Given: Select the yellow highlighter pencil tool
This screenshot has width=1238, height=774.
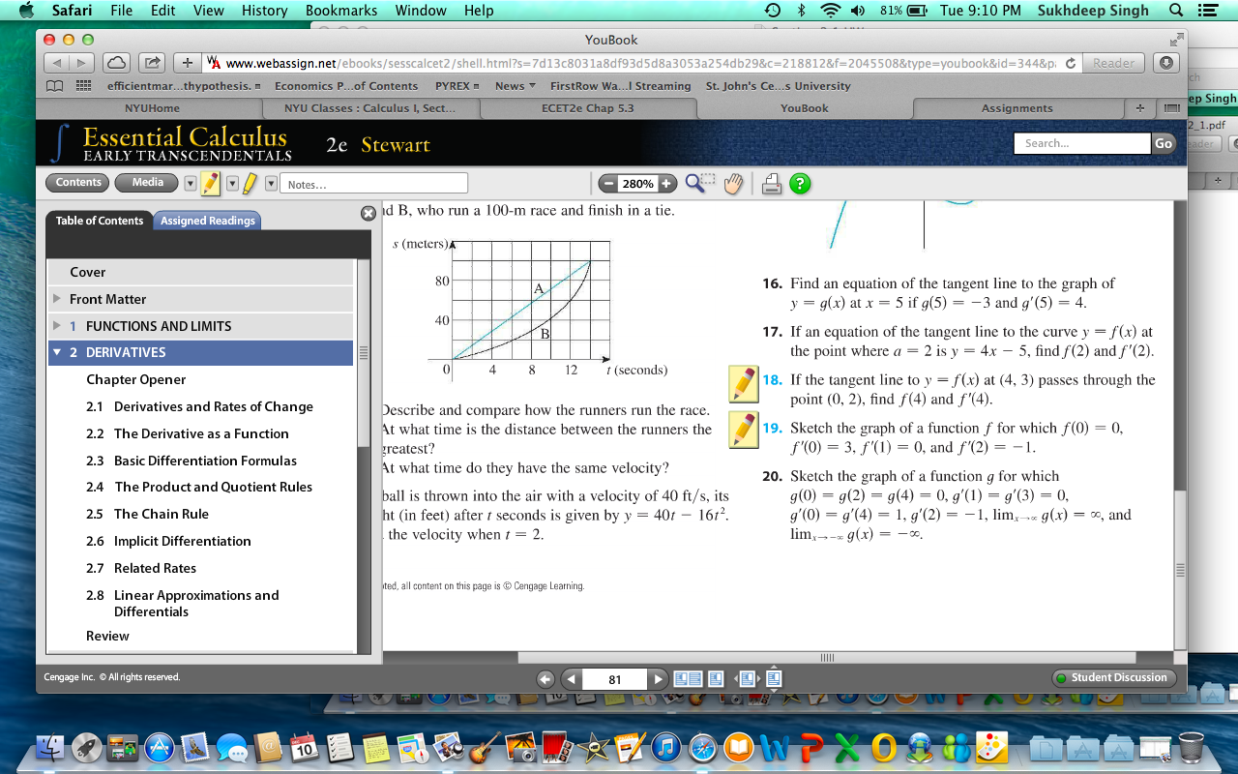Looking at the screenshot, I should coord(211,183).
